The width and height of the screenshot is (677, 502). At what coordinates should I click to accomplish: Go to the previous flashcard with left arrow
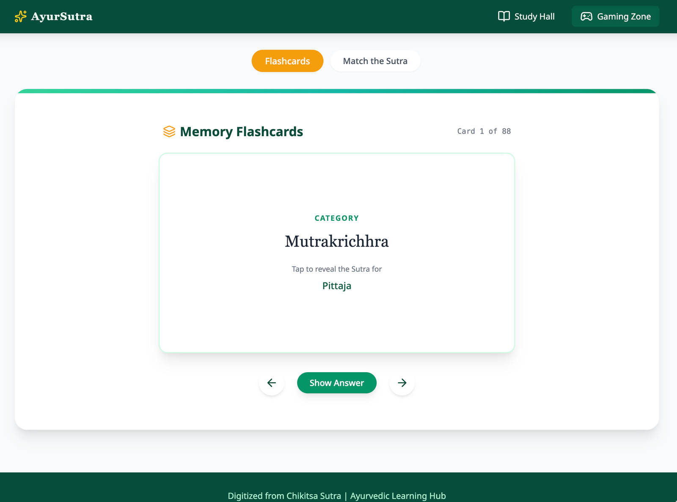coord(272,383)
